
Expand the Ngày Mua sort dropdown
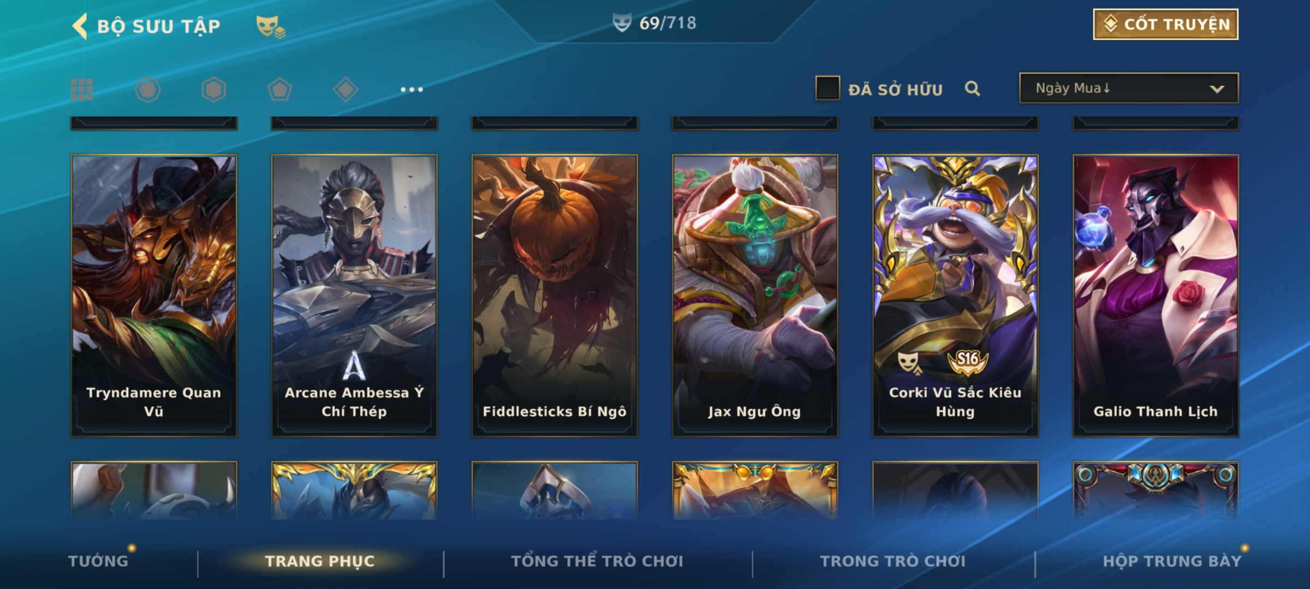coord(1129,88)
